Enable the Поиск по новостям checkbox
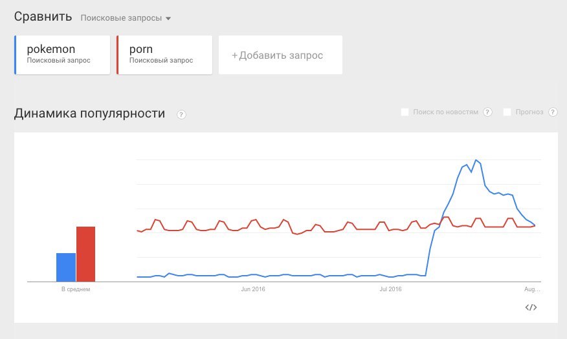The width and height of the screenshot is (567, 339). (x=405, y=112)
